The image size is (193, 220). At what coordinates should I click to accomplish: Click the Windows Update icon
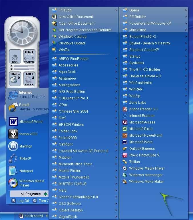[x=54, y=43]
